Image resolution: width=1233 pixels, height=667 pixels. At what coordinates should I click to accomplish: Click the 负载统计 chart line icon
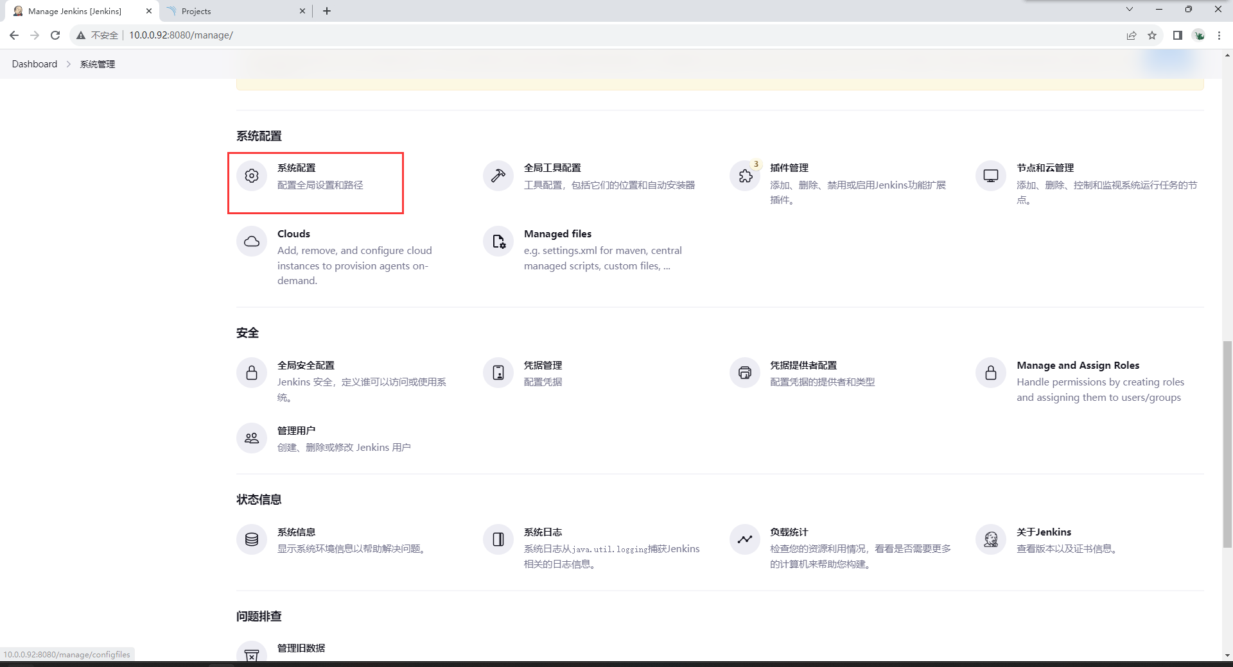tap(745, 539)
